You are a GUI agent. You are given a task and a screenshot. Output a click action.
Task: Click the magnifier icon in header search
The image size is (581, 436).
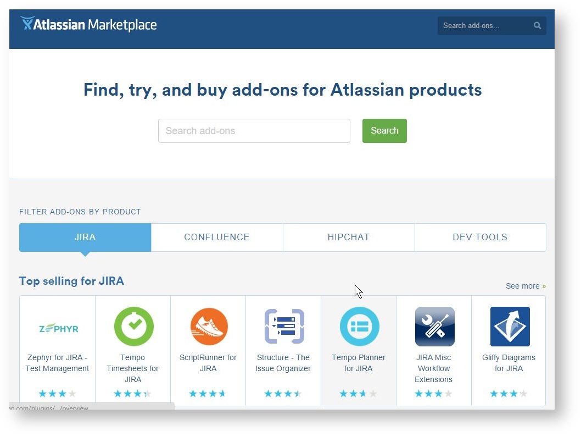coord(537,26)
